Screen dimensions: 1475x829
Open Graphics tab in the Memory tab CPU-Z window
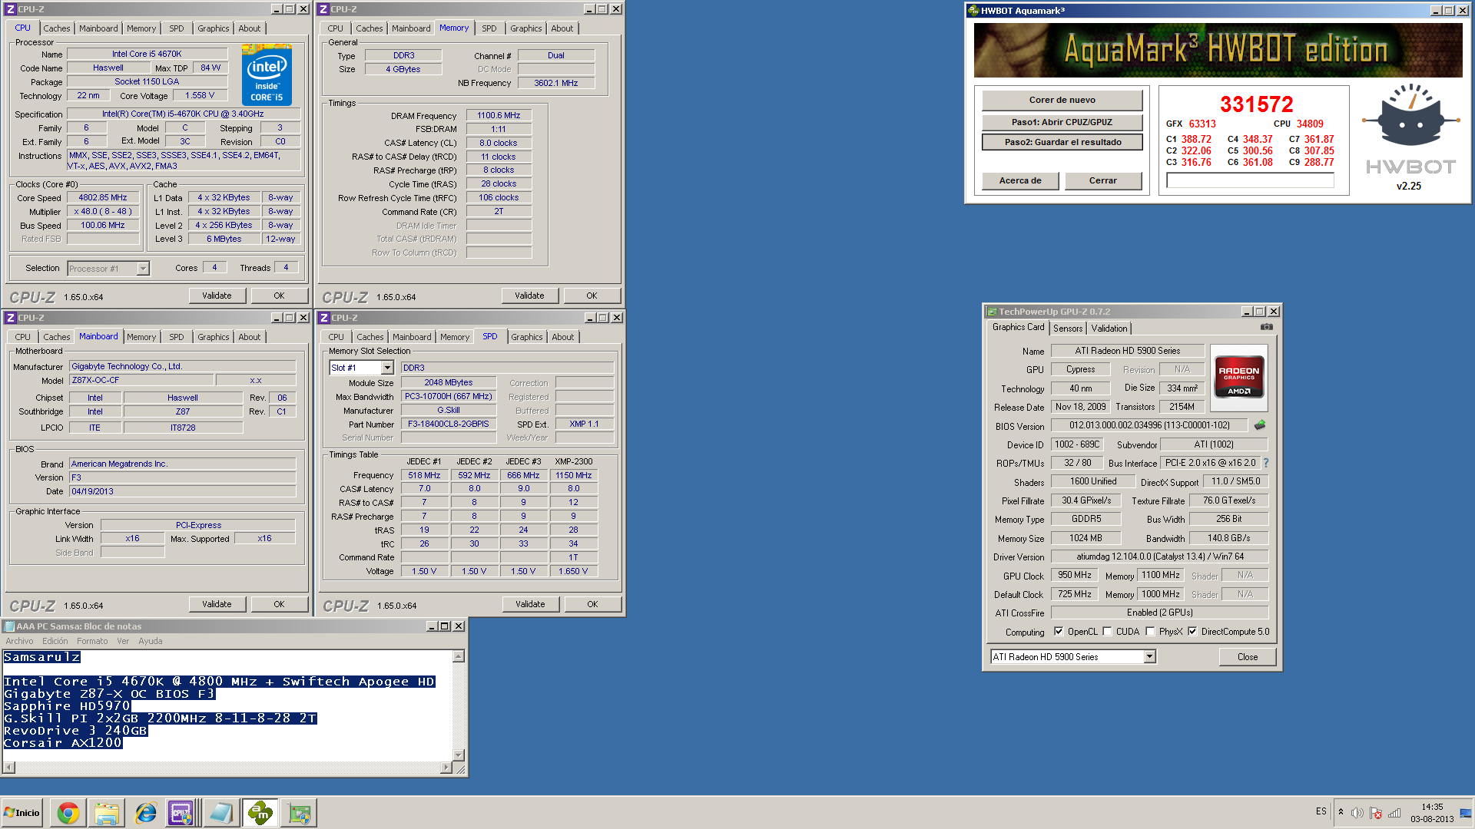pos(525,28)
